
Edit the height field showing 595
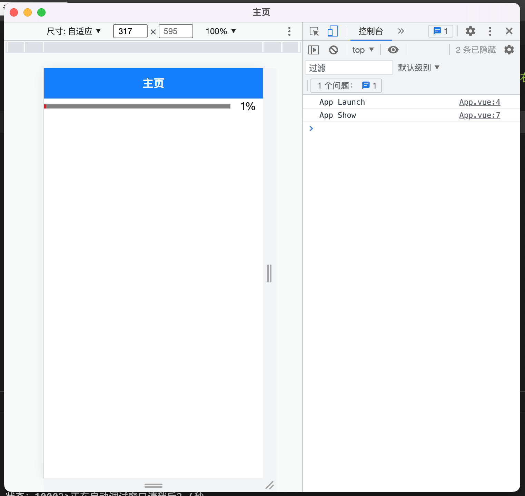(176, 31)
